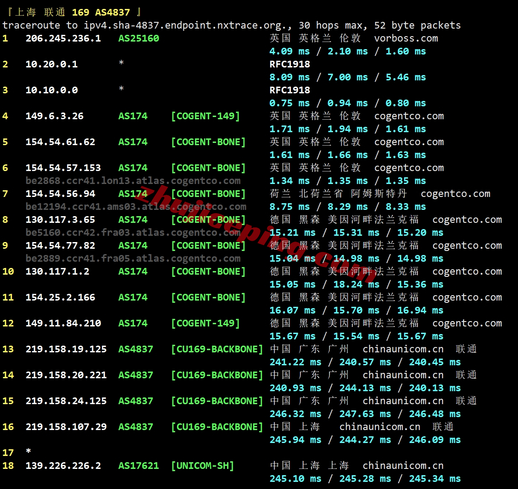Select hostname 'be2868.ccr41.lon13.atlas.cogentco.com'
Screen dimensions: 518x489
tap(133, 180)
